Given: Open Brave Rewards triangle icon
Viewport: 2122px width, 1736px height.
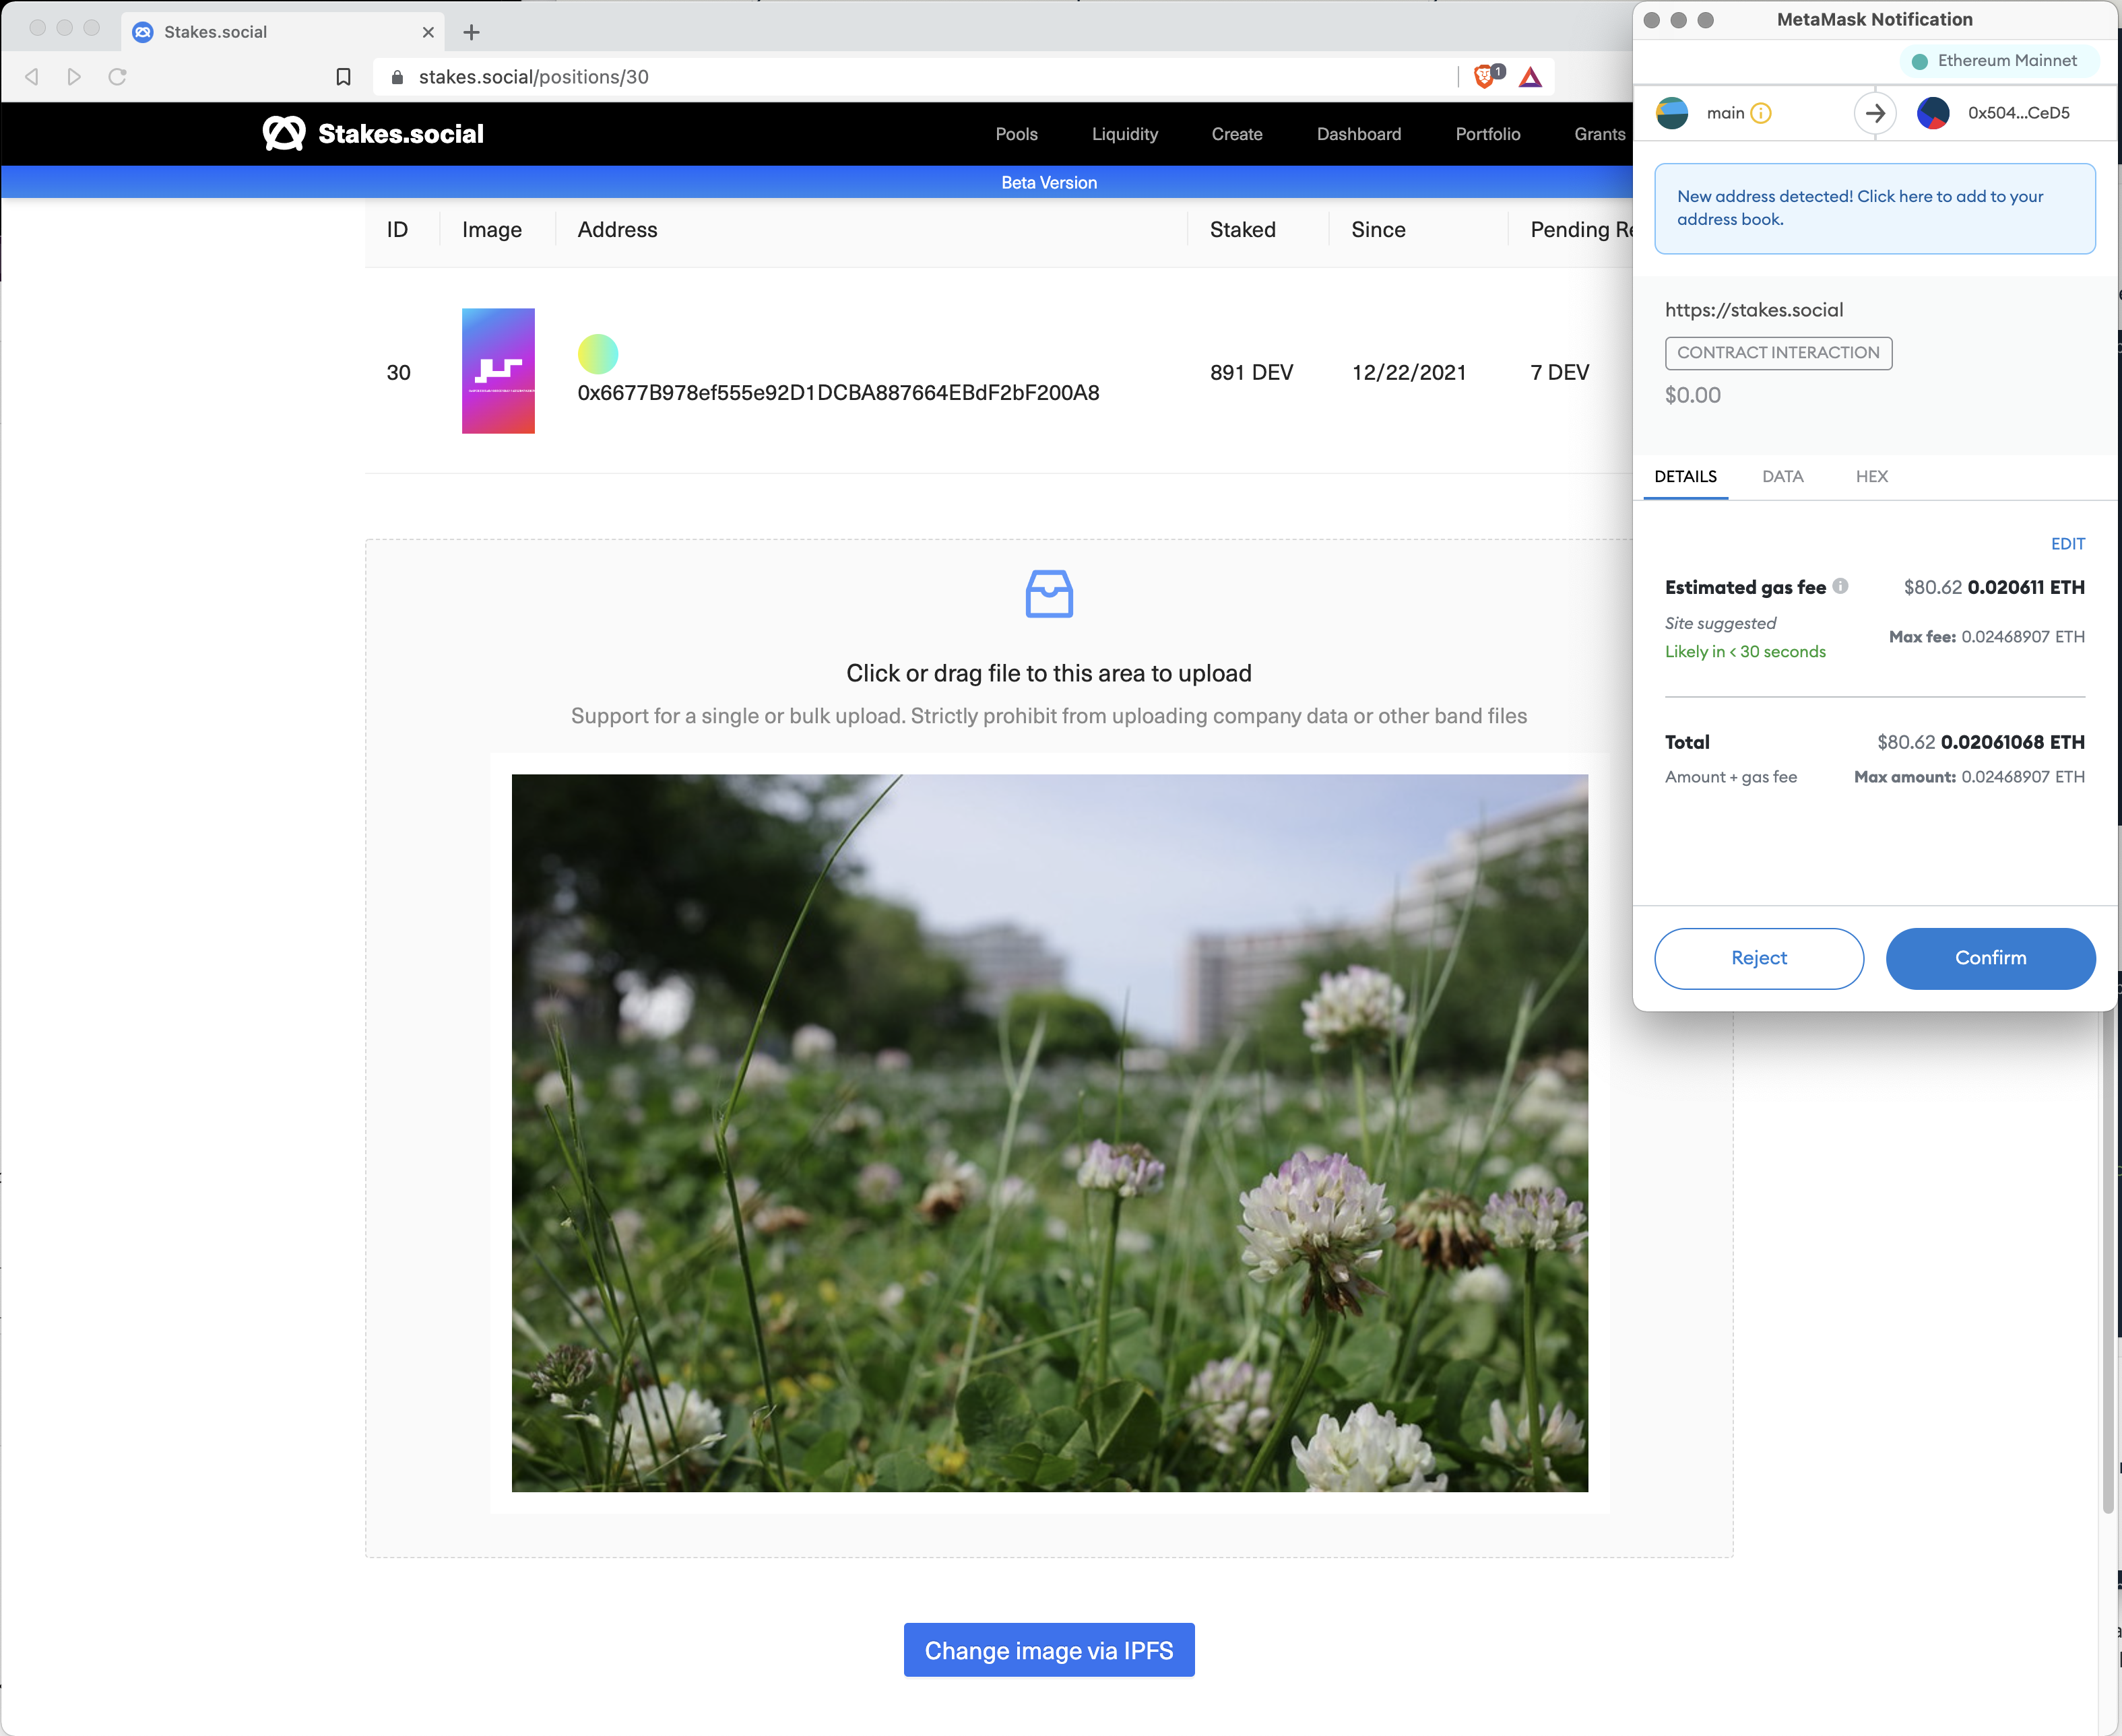Looking at the screenshot, I should point(1531,77).
